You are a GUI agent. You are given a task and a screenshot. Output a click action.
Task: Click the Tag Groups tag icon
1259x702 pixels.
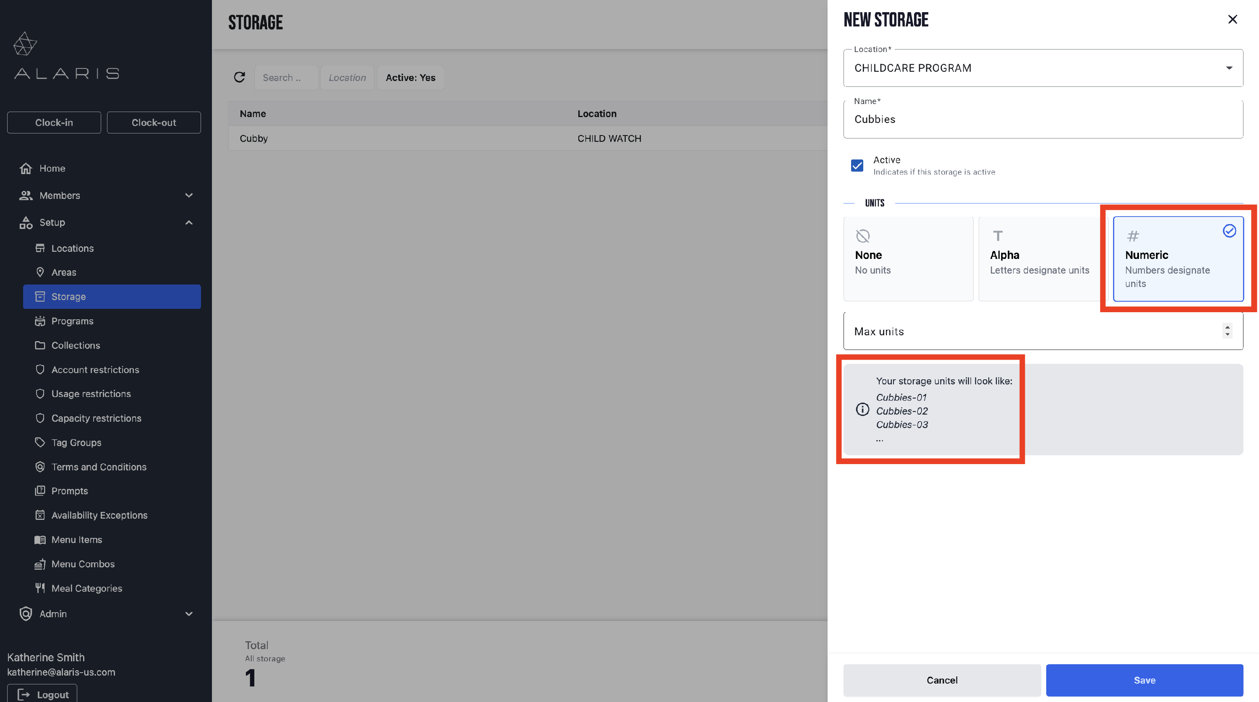pyautogui.click(x=40, y=442)
